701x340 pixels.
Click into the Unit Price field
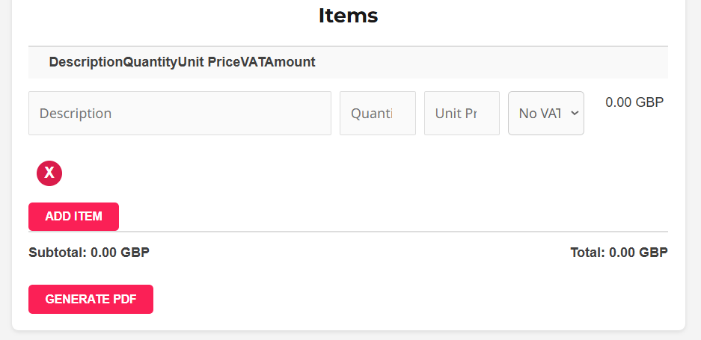tap(462, 114)
